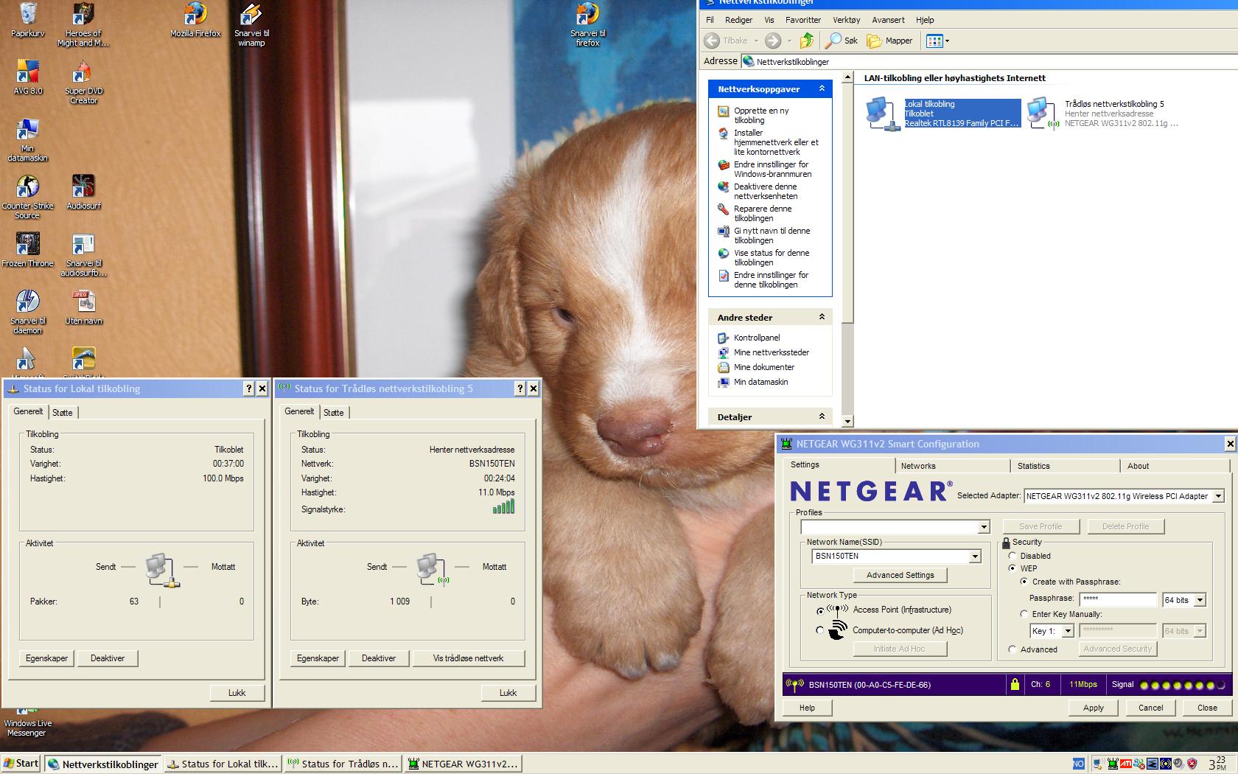This screenshot has height=774, width=1238.
Task: Click the up-one-level folder toolbar icon
Action: click(807, 41)
